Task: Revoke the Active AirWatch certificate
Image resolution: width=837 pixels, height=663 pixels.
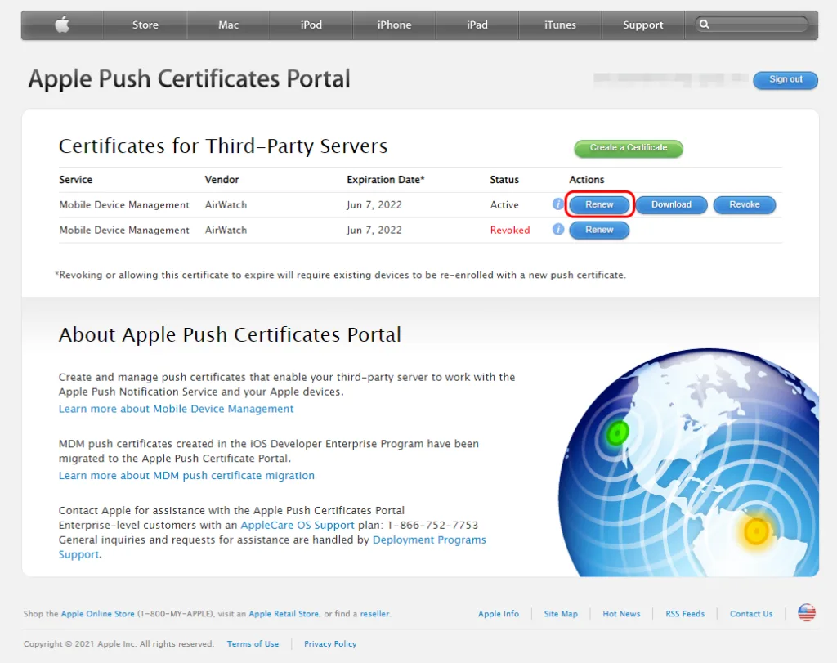Action: click(x=744, y=204)
